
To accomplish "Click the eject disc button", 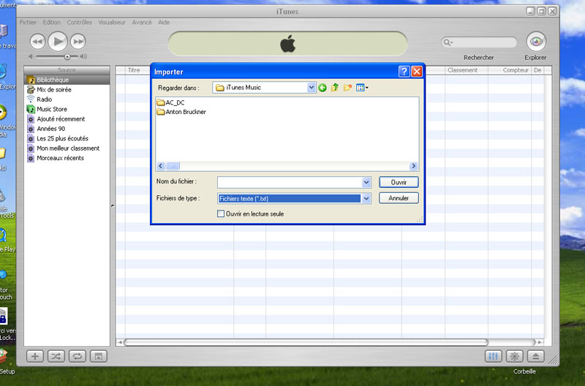I will click(x=536, y=356).
